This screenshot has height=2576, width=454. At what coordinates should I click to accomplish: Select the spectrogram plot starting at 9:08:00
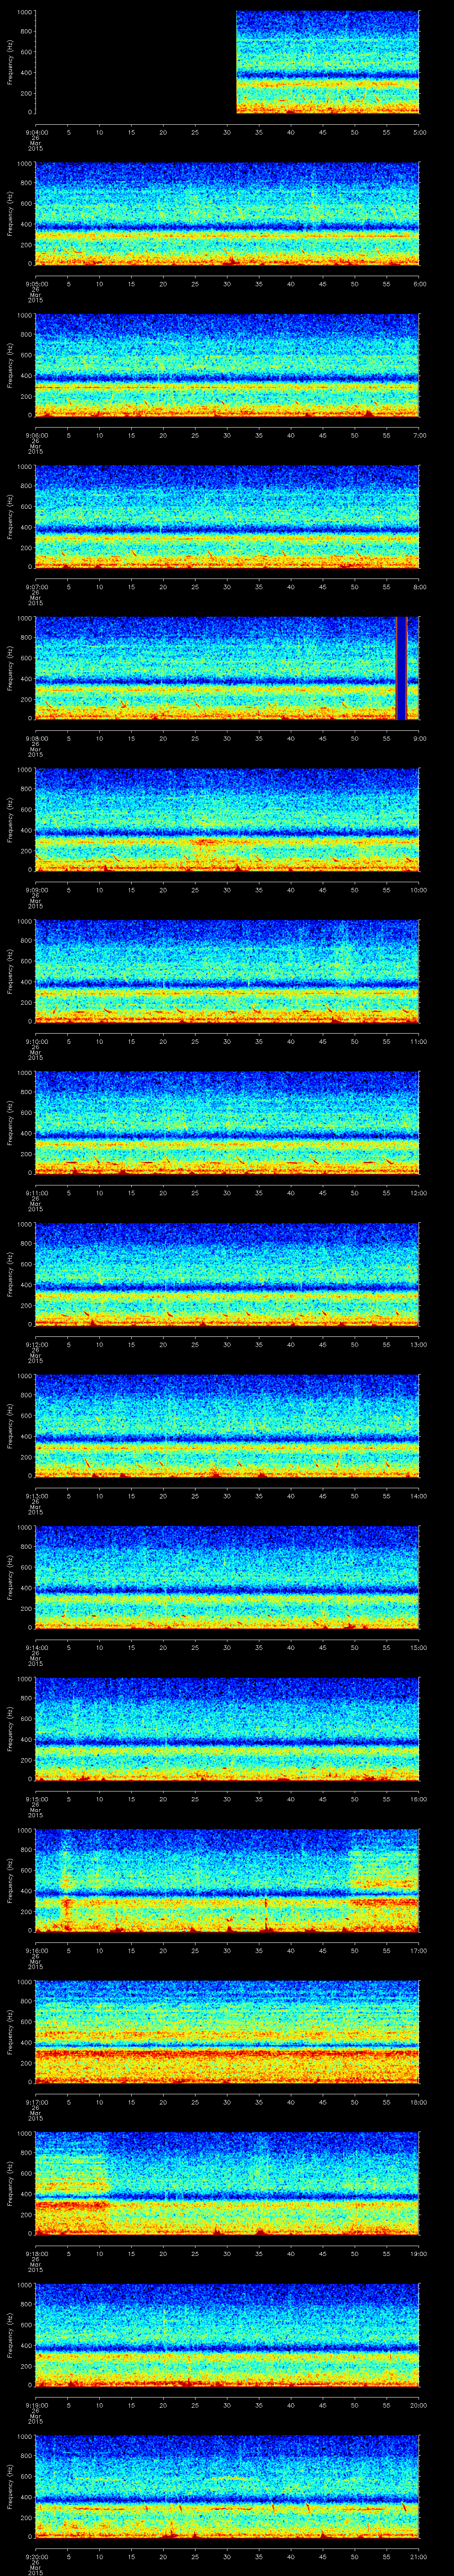[x=227, y=668]
